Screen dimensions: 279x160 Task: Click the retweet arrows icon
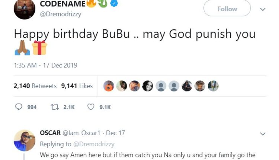tap(54, 107)
